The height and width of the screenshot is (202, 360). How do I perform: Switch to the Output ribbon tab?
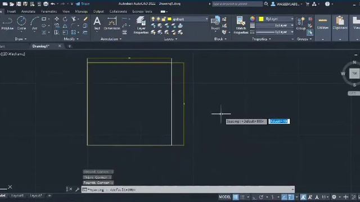(x=98, y=11)
